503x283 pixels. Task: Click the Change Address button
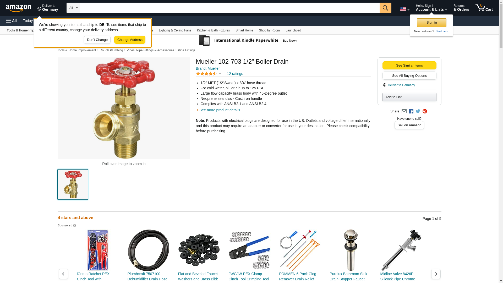click(x=130, y=40)
